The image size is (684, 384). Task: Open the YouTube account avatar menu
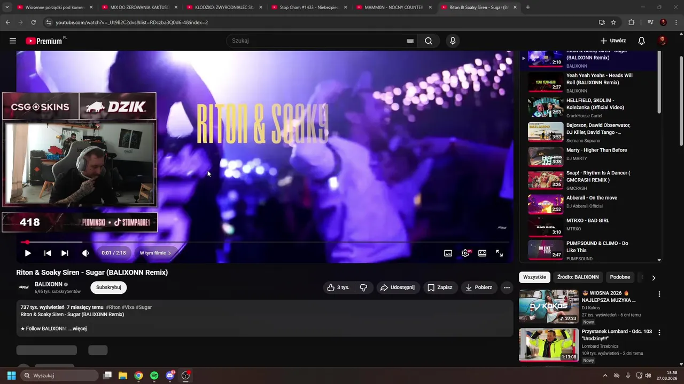point(663,41)
